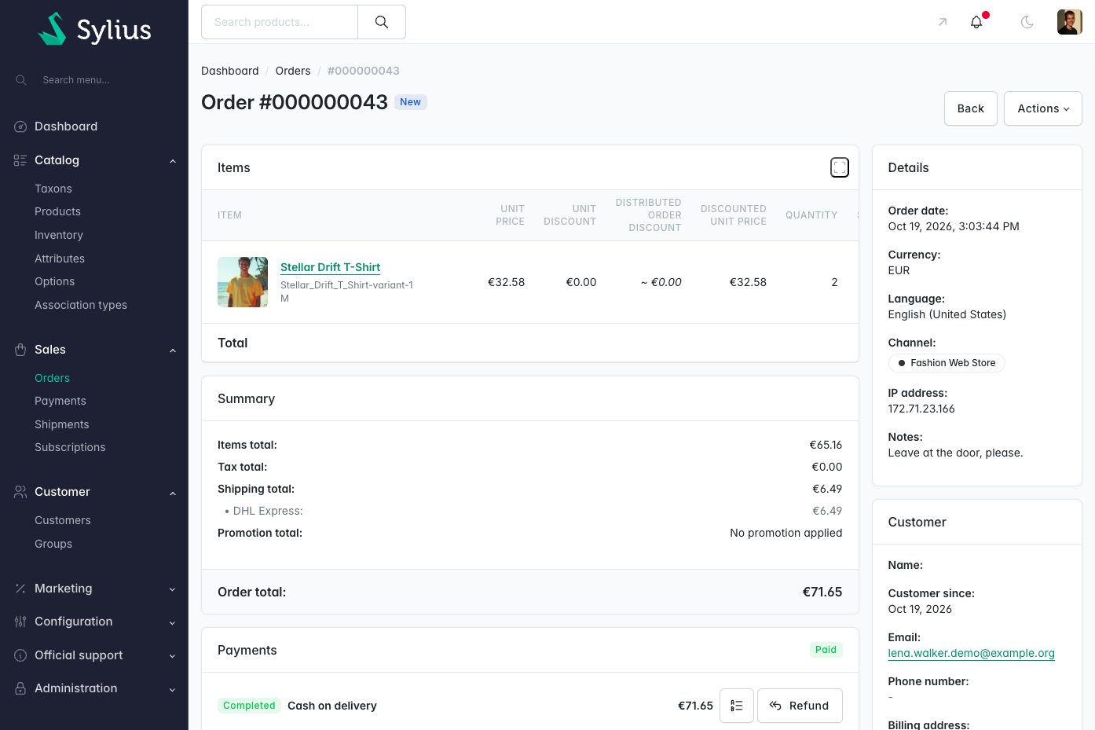Screen dimensions: 1095x730
Task: Click the payment details list icon
Action: 737,706
